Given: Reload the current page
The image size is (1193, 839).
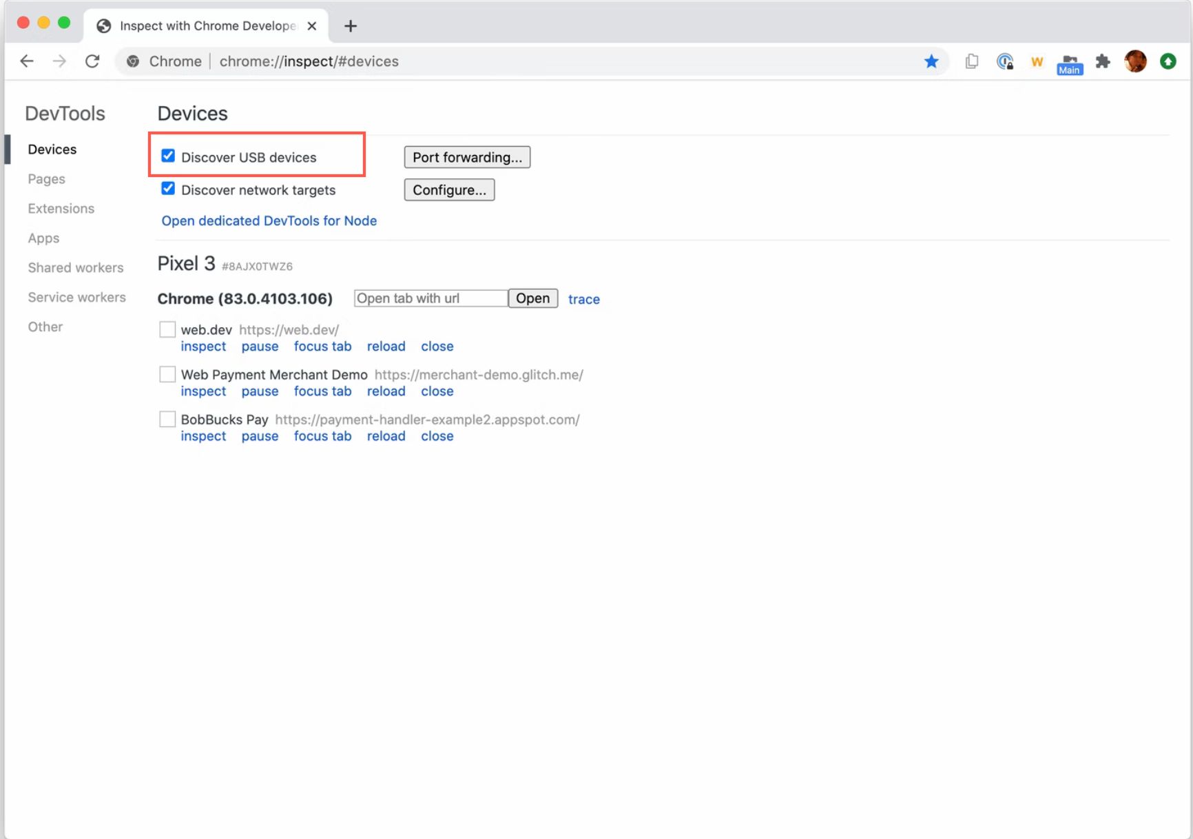Looking at the screenshot, I should (x=92, y=61).
